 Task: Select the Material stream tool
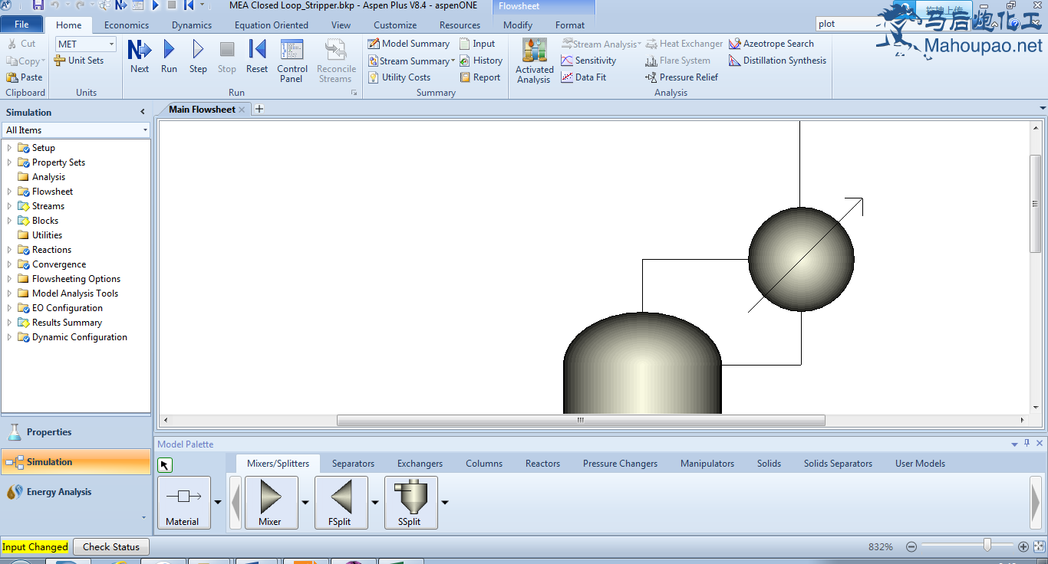(183, 502)
